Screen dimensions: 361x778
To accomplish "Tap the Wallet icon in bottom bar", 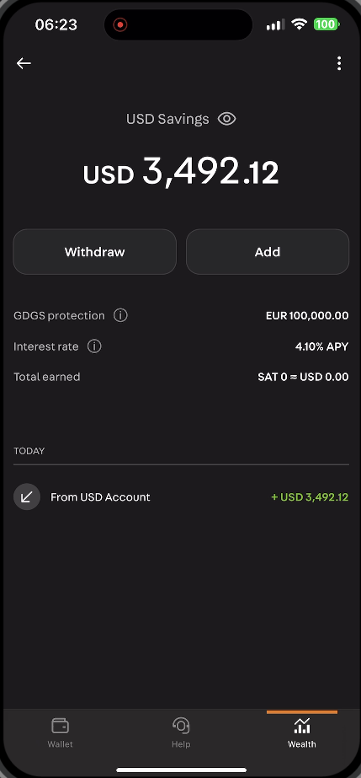I will (60, 726).
